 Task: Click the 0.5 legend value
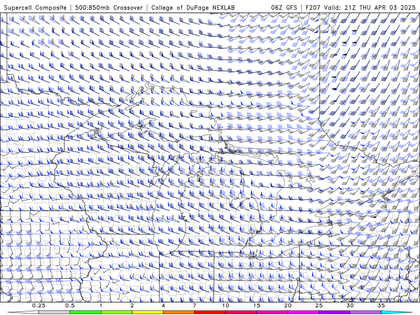coord(70,306)
